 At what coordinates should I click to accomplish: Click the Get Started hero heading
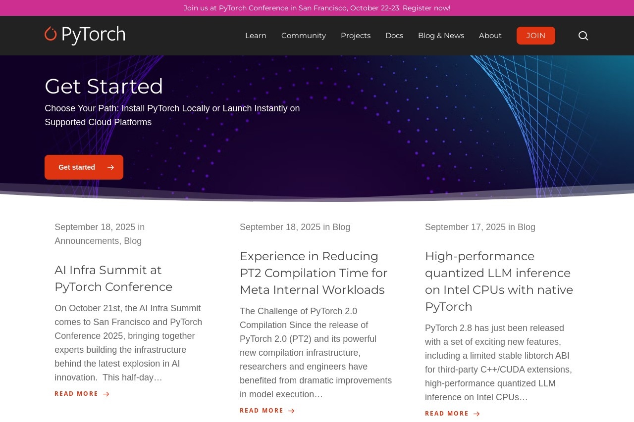104,86
